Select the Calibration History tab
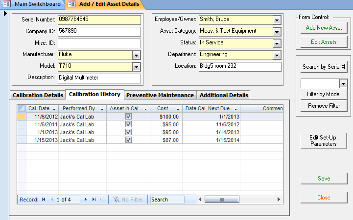This screenshot has width=353, height=220. point(94,94)
